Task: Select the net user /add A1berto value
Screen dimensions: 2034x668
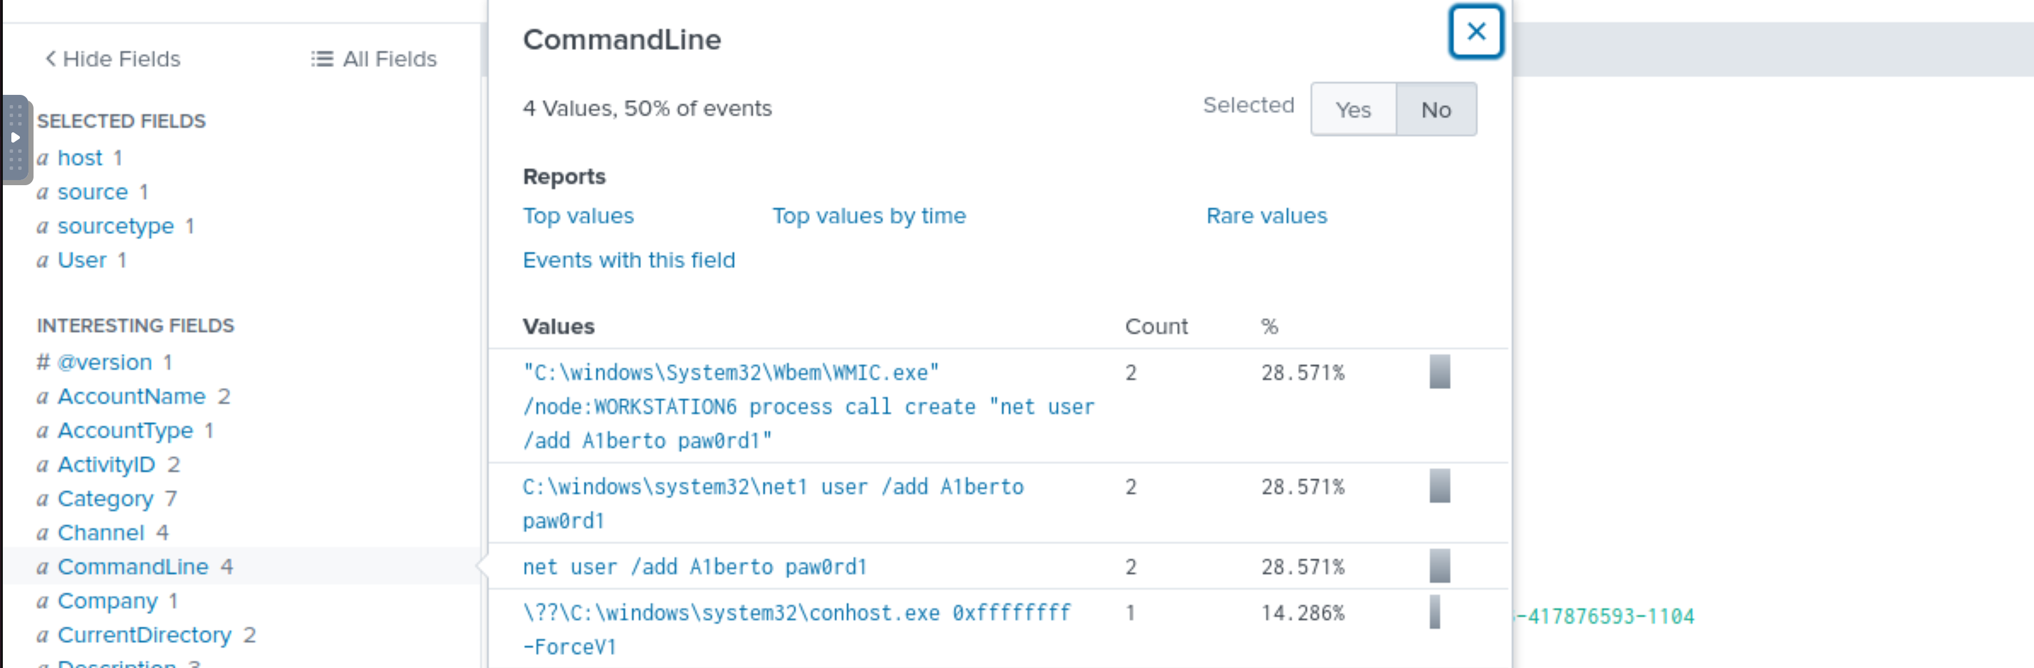Action: point(695,567)
